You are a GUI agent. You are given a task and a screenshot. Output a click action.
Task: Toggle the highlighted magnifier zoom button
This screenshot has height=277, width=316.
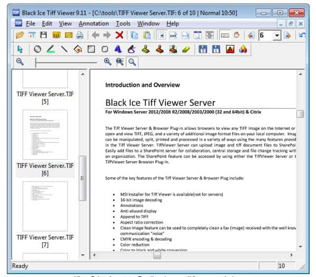132,62
